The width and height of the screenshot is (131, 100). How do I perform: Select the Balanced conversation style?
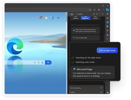pyautogui.click(x=86, y=18)
